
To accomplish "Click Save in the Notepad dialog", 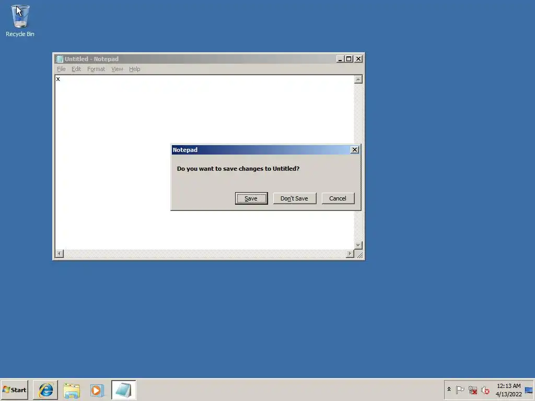I will coord(251,198).
